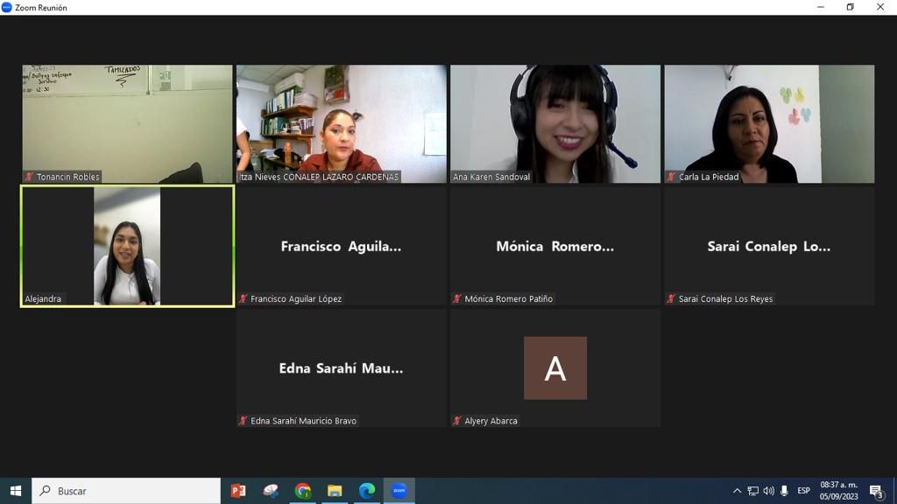Click the Zoom icon in the taskbar

point(399,491)
